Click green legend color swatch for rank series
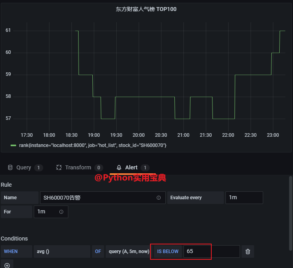This screenshot has height=268, width=293. 13,145
